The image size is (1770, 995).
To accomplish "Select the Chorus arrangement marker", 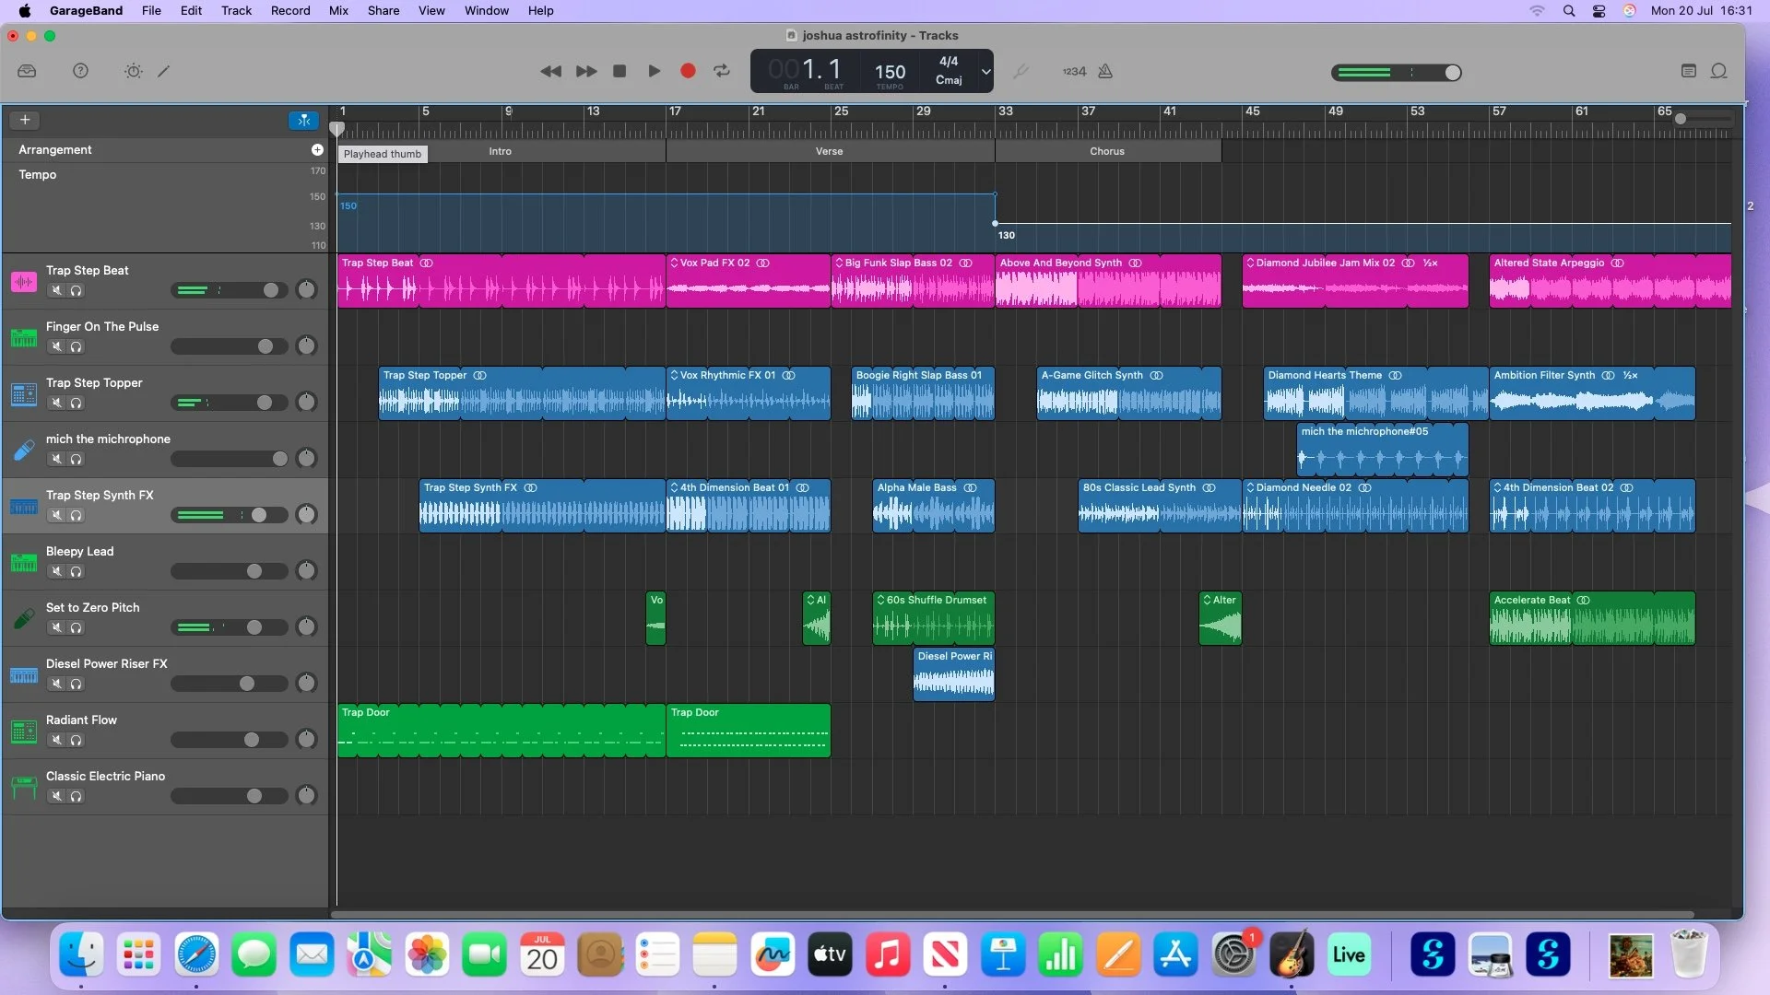I will click(x=1108, y=151).
